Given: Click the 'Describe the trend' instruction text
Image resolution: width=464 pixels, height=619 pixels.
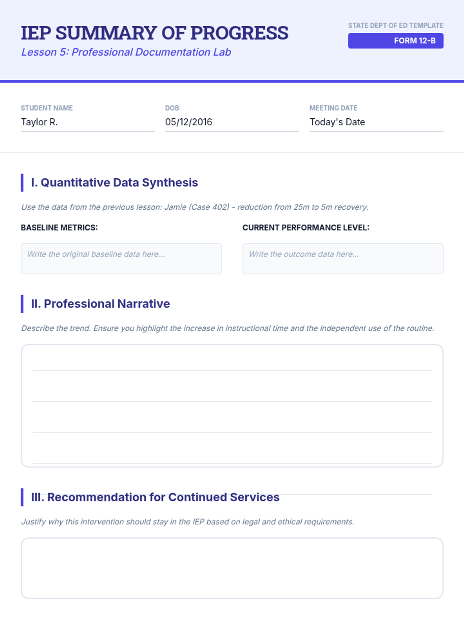Looking at the screenshot, I should click(x=228, y=328).
